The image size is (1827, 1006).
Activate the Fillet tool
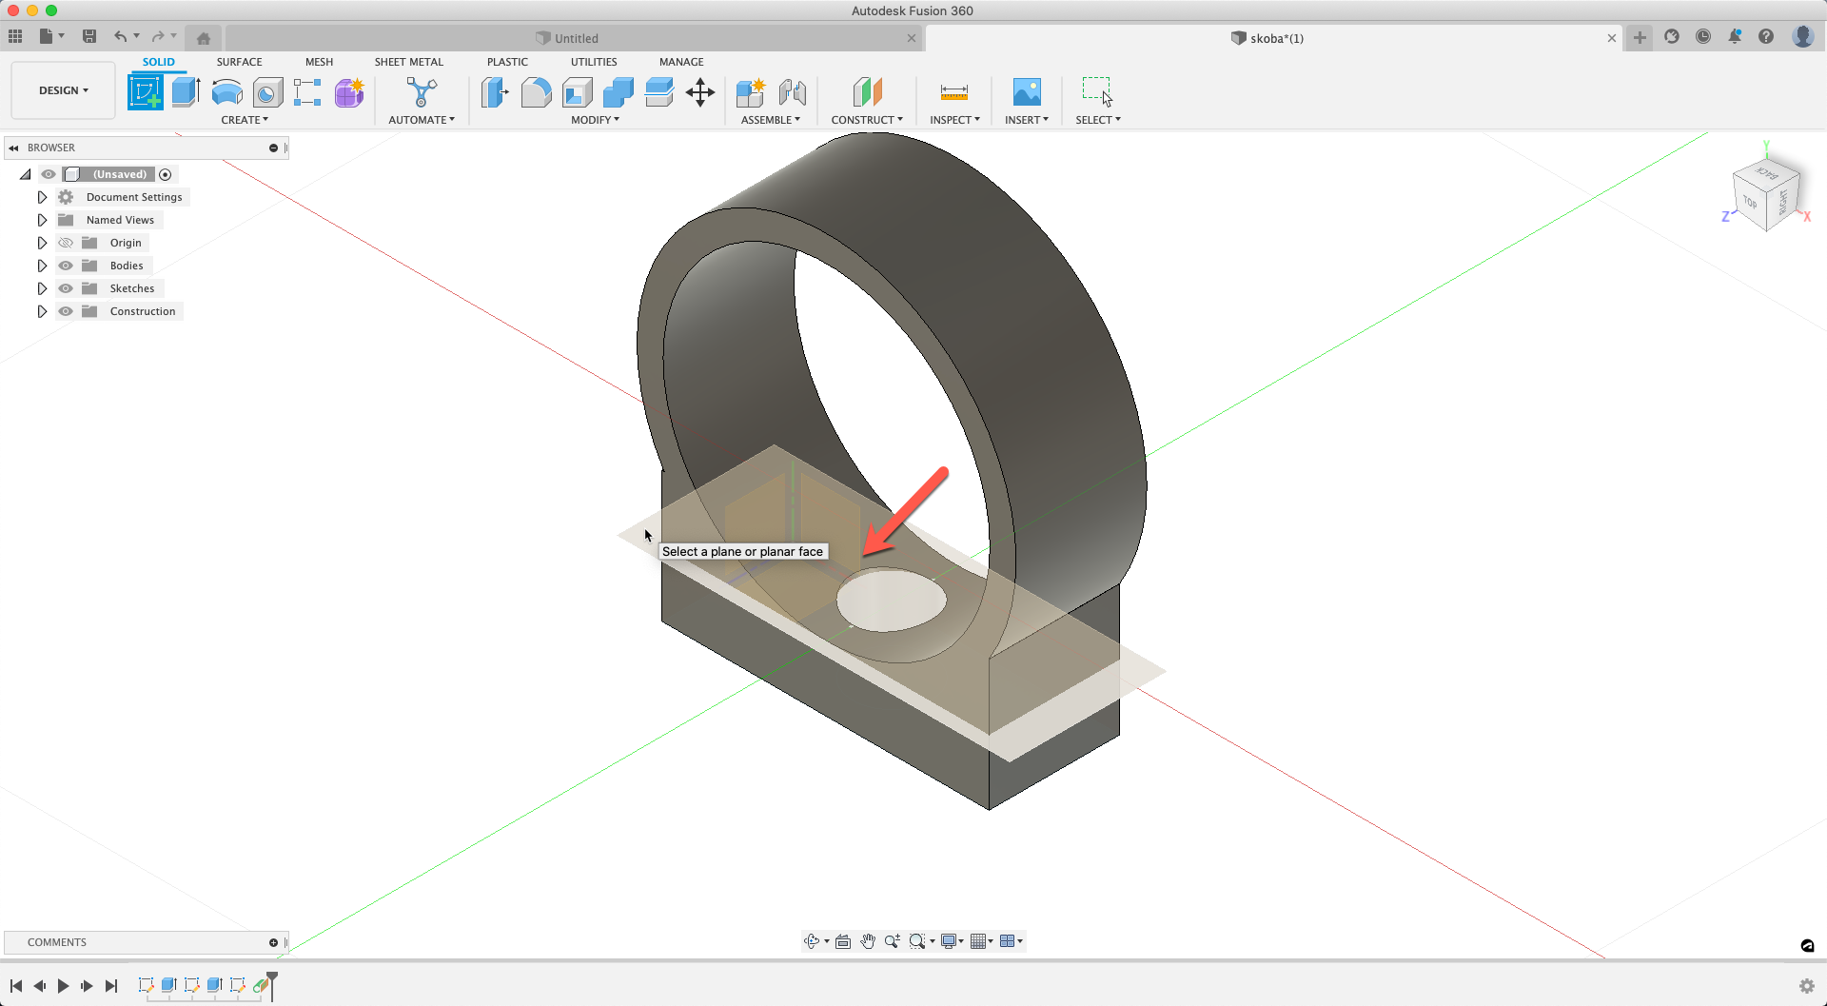[537, 92]
